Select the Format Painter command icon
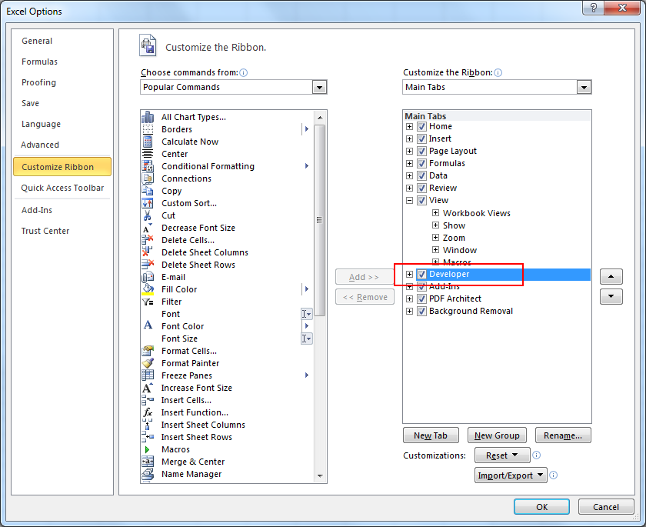This screenshot has height=527, width=646. click(x=149, y=363)
